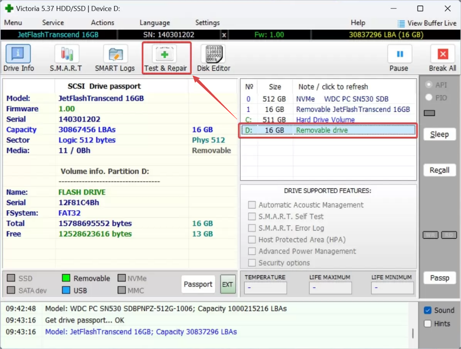461x349 pixels.
Task: Click the Total value 15788695552 bytes
Action: (95, 223)
